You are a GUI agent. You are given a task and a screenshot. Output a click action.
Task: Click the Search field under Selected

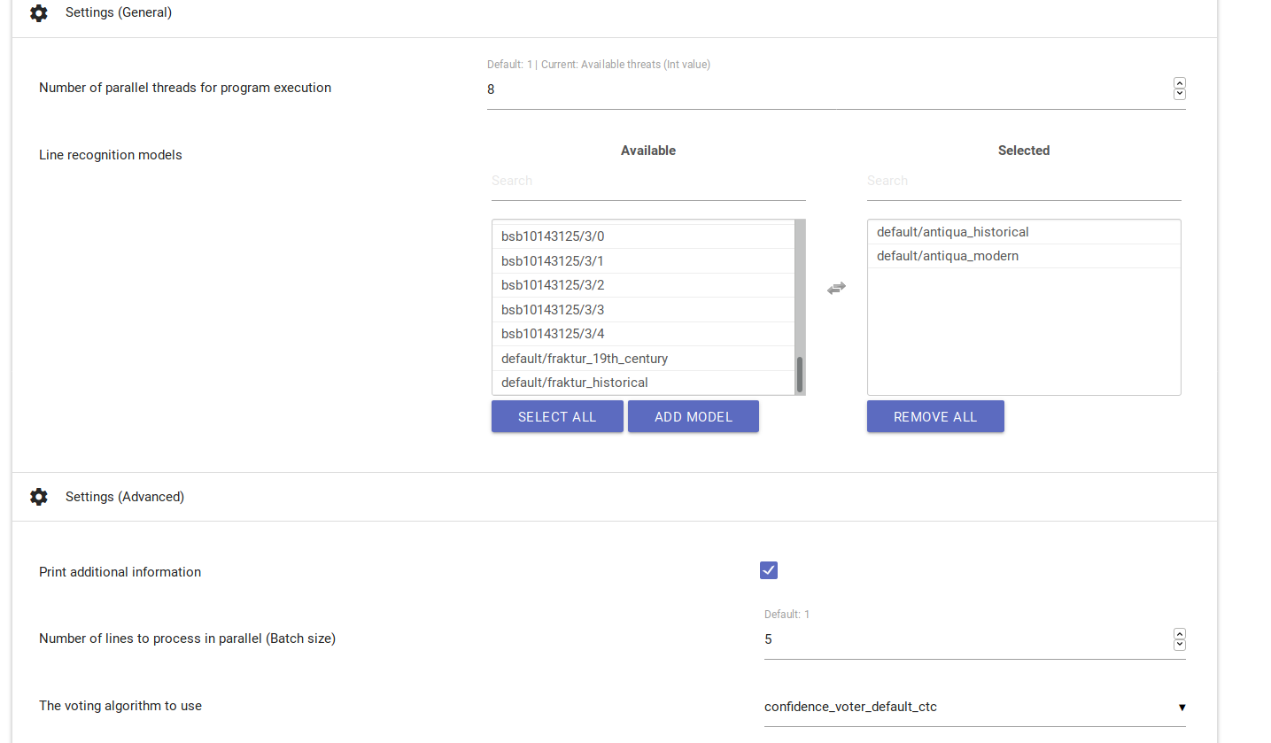point(1024,181)
